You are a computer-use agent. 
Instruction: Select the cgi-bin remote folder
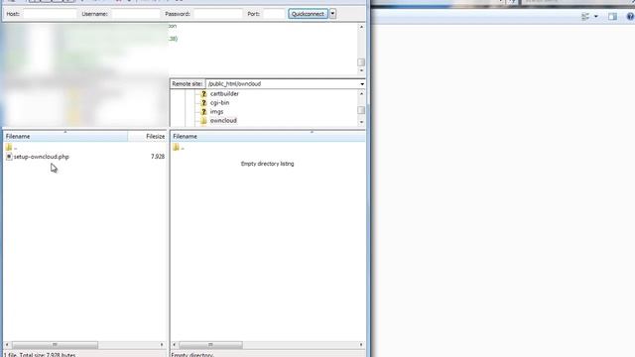click(x=219, y=103)
